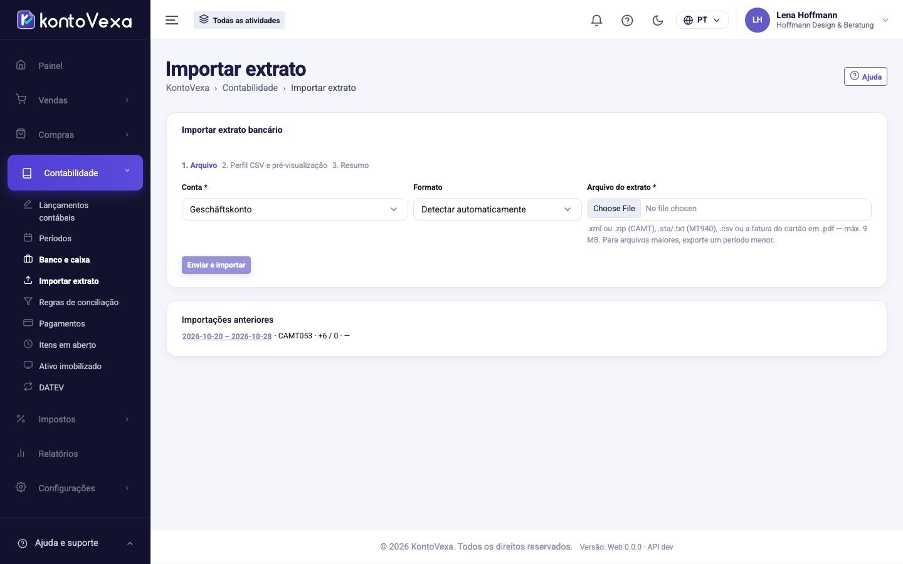903x564 pixels.
Task: Open Banco e caixa
Action: pos(64,259)
